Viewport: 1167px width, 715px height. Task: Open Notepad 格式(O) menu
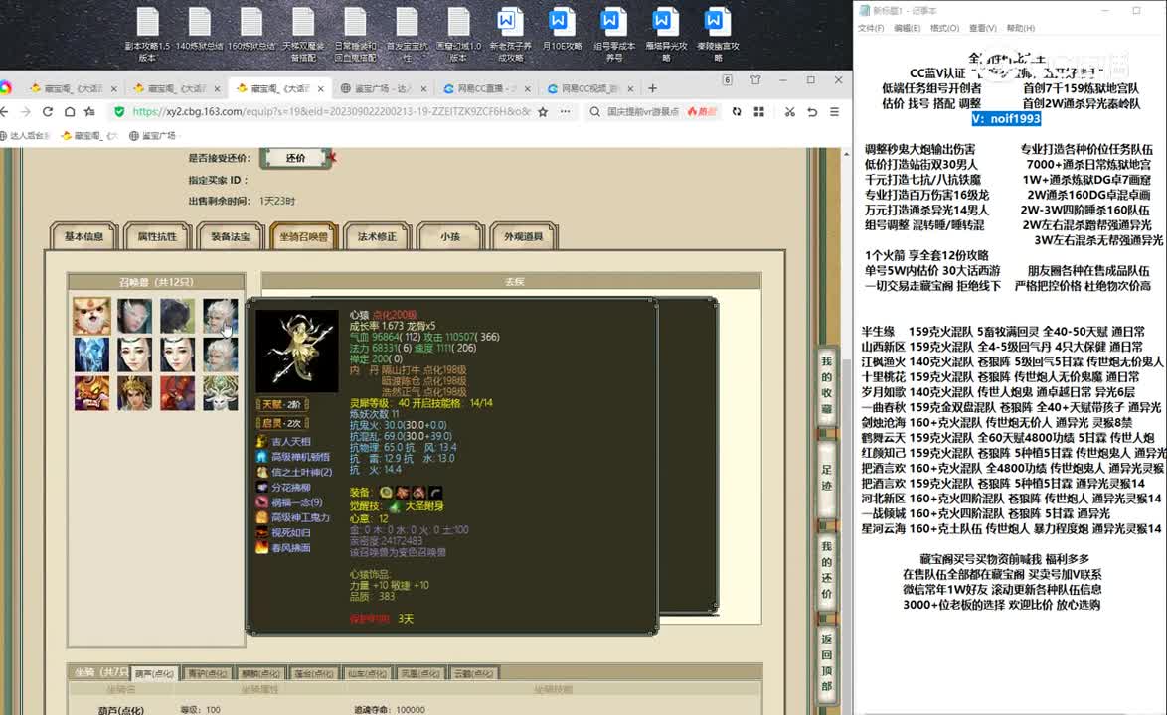coord(944,28)
